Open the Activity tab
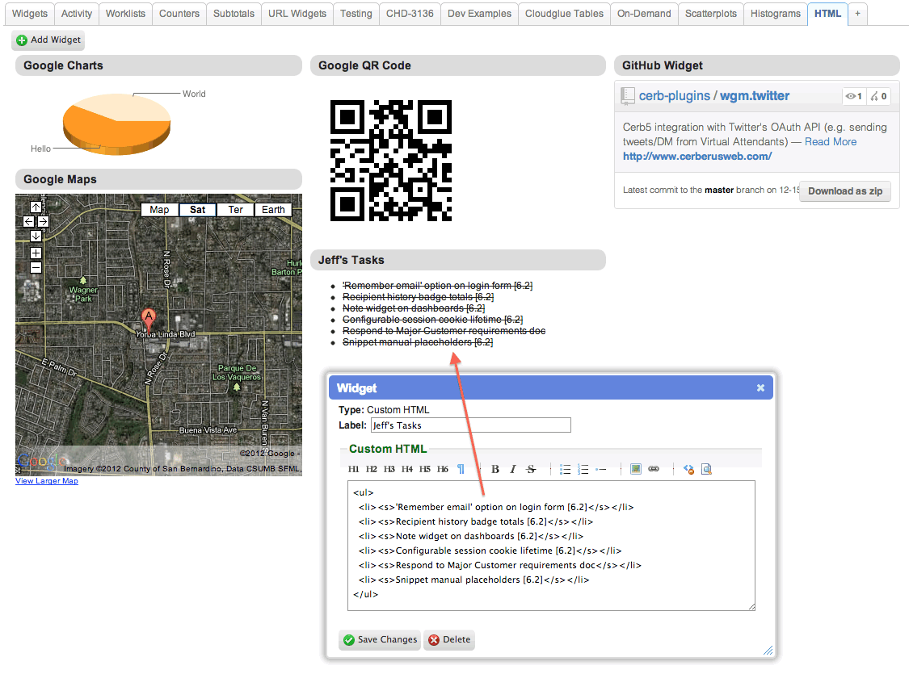Screen dimensions: 909x674 (77, 13)
